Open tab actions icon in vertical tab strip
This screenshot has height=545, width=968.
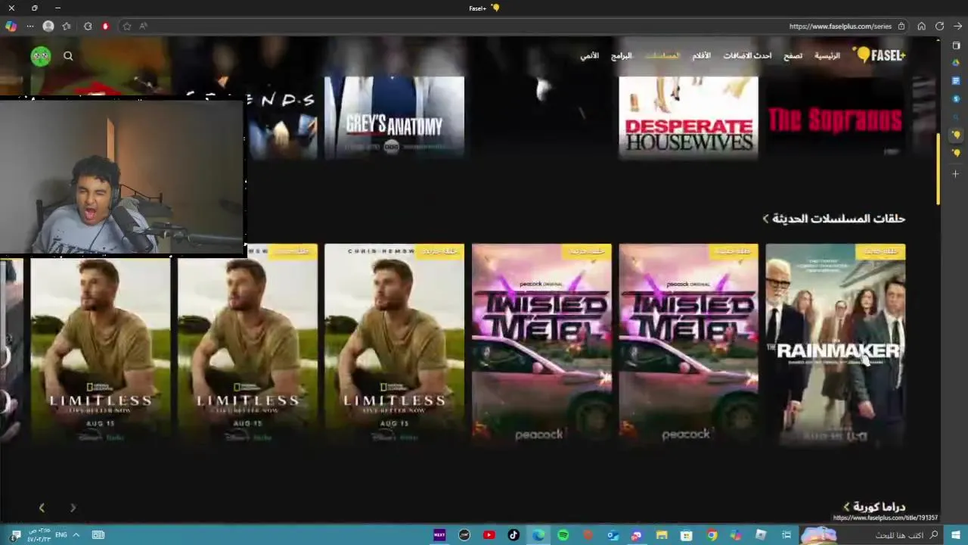(x=956, y=45)
